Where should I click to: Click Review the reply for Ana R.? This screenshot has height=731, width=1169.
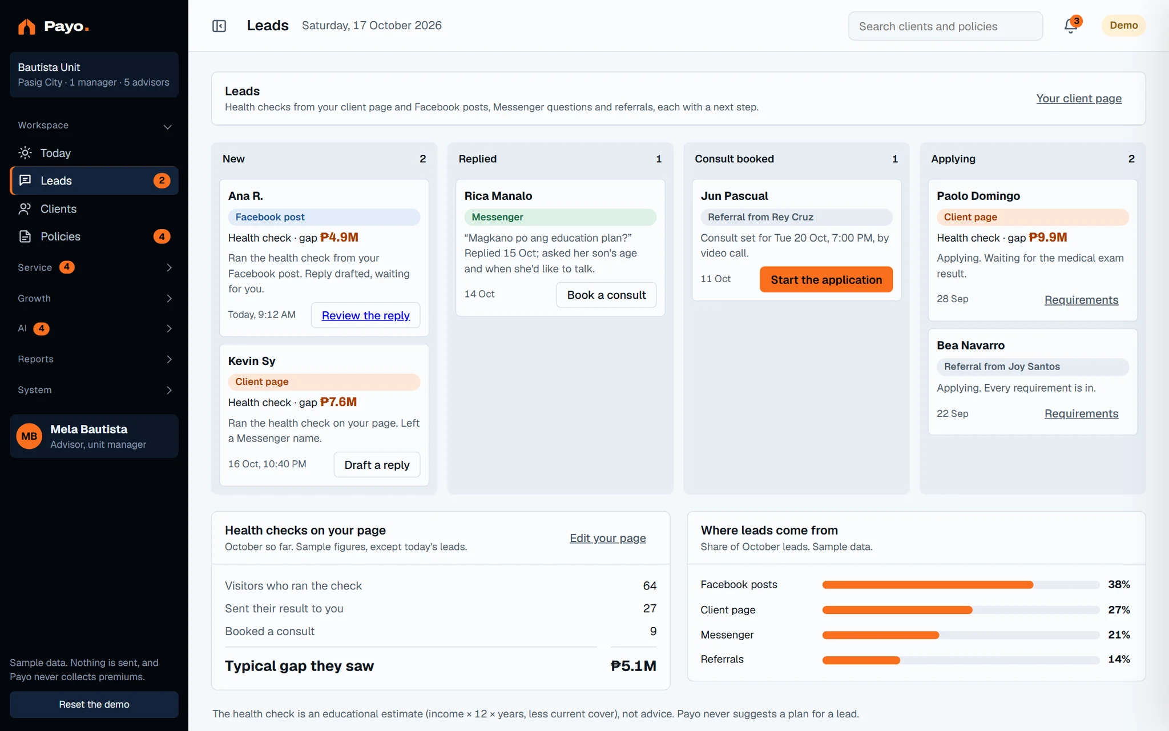(x=365, y=315)
